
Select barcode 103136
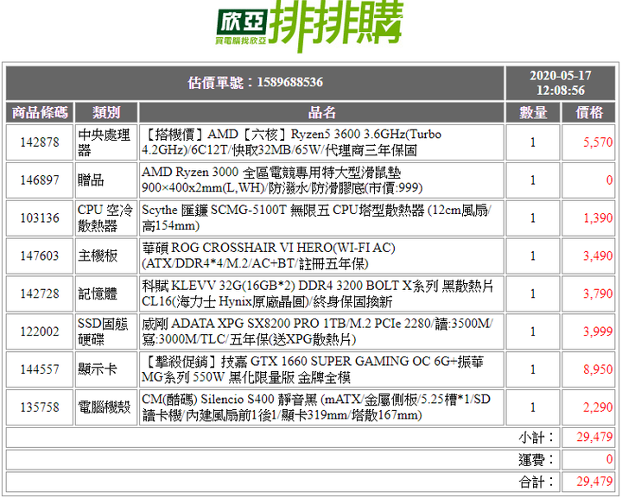pos(40,217)
